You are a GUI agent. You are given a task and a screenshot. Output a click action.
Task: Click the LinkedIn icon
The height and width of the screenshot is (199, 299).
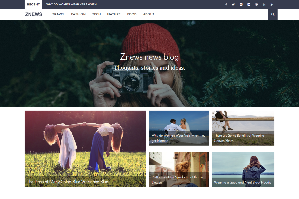point(264,4)
